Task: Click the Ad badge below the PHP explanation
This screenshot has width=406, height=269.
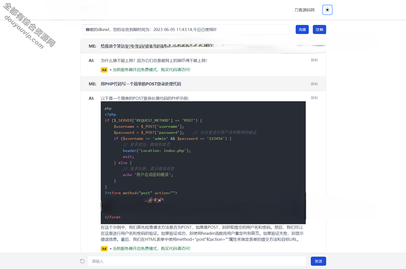Action: pyautogui.click(x=104, y=249)
